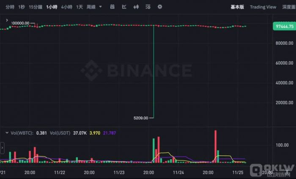Click the calendar date range icon
Image resolution: width=296 pixels, height=179 pixels.
112,7
